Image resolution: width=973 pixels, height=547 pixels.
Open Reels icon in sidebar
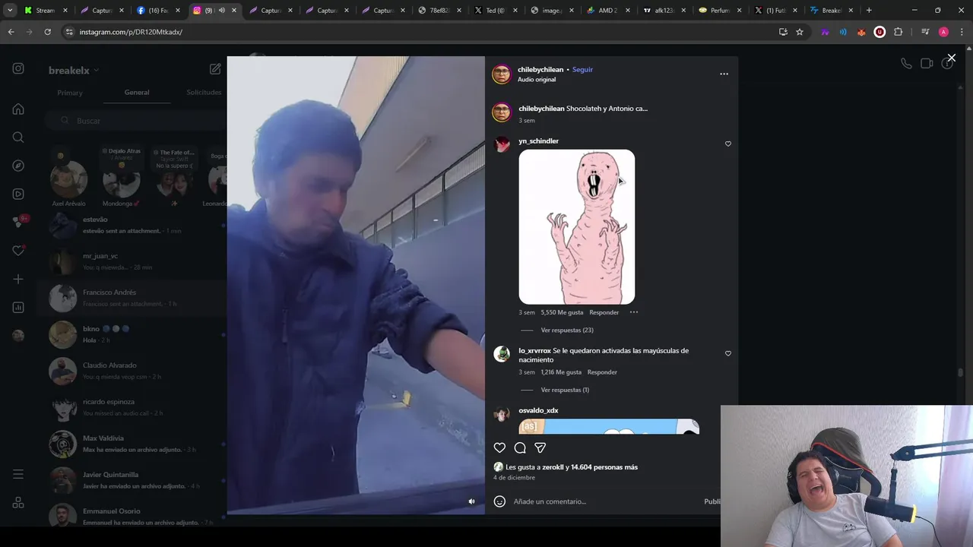(x=18, y=194)
